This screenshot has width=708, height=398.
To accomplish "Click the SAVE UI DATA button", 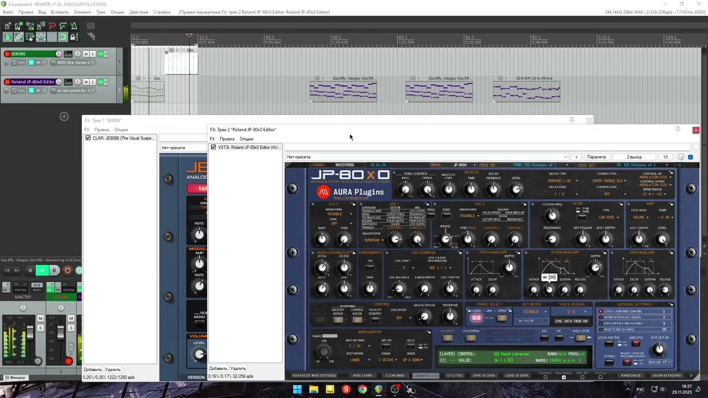I will point(484,375).
